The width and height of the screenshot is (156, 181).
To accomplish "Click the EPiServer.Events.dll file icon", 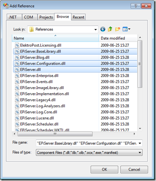I will pos(17,82).
